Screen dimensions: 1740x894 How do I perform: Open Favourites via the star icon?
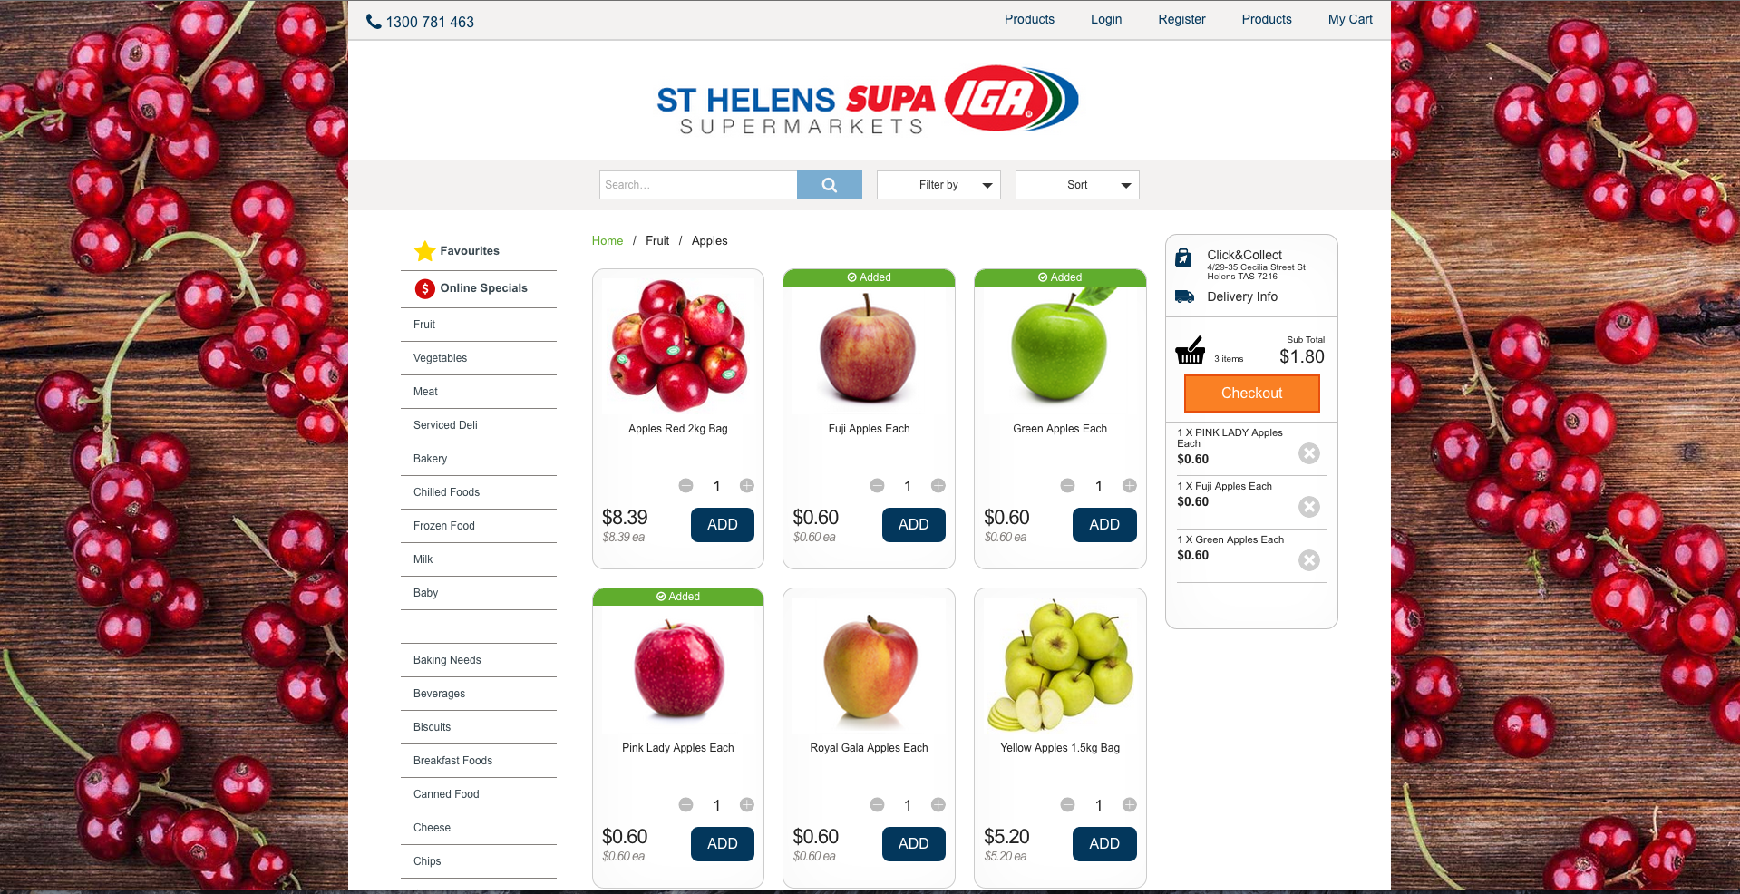coord(424,251)
